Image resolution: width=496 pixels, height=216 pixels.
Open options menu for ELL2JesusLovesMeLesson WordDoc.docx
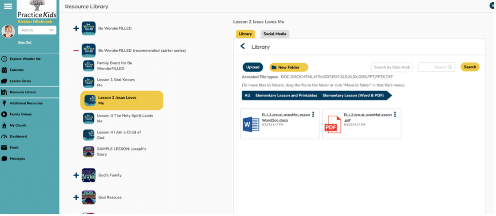tap(313, 115)
